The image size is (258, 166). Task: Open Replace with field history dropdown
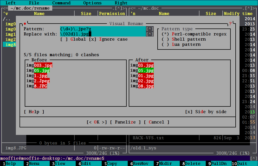150,34
